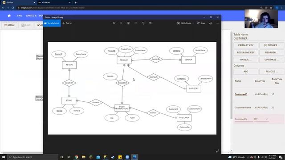This screenshot has width=285, height=160.
Task: Open the INT data type dropdown for CustomerZip
Action: [x=261, y=119]
